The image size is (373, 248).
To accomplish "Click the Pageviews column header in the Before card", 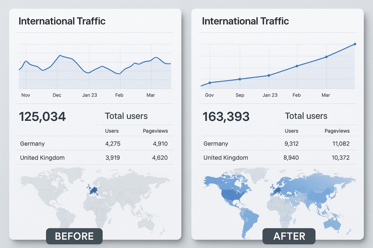I will pyautogui.click(x=155, y=131).
